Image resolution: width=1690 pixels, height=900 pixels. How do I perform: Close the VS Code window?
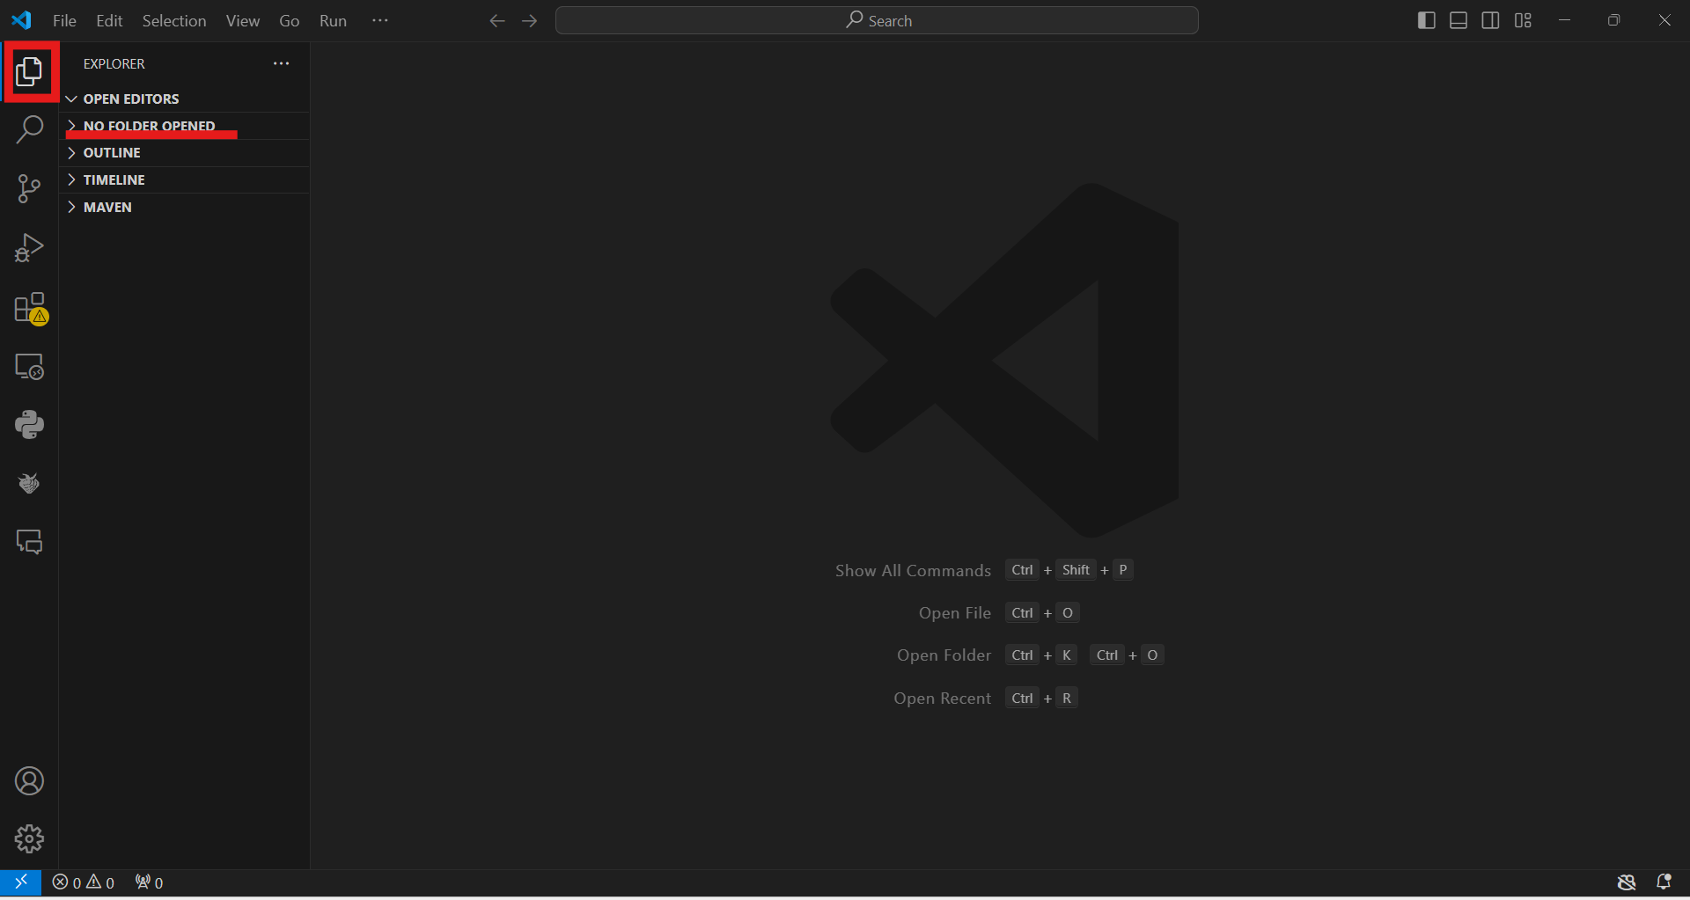click(1664, 20)
